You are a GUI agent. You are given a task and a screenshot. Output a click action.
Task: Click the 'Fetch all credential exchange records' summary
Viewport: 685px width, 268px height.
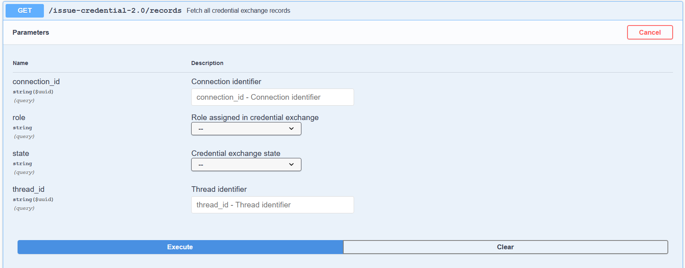238,11
